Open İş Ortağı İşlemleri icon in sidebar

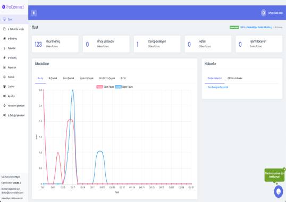(x=5, y=115)
